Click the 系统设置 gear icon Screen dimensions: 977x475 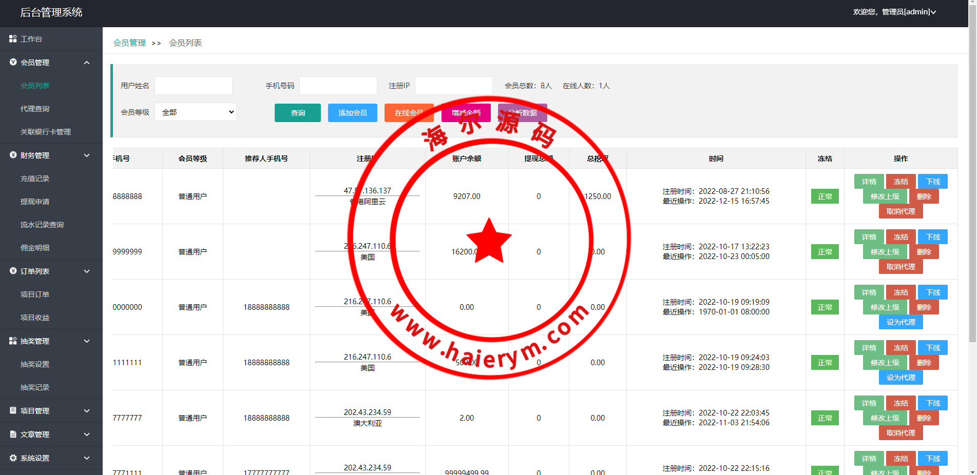(x=13, y=458)
